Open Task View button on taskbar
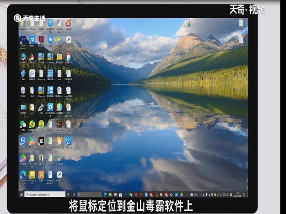Screen dimensions: 286x214 click(74, 194)
